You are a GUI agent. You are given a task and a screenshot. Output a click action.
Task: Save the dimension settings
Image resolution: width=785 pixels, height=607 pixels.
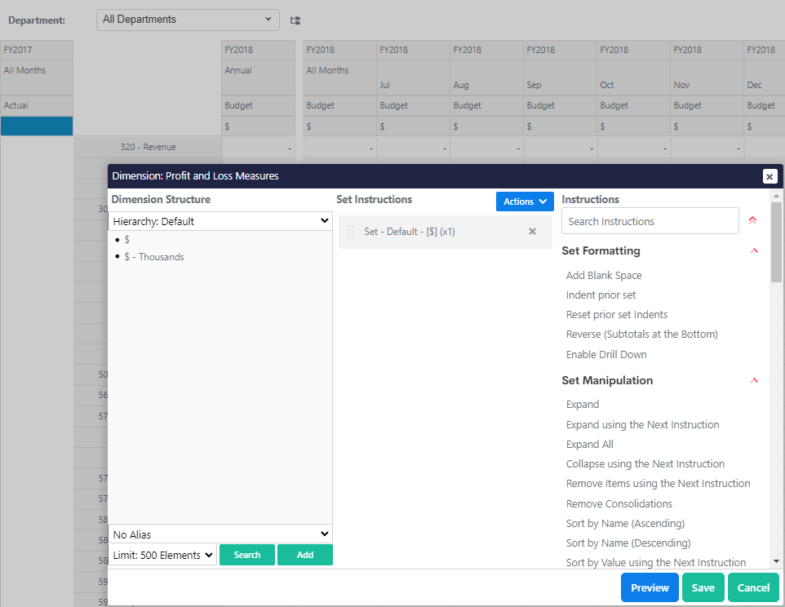703,587
